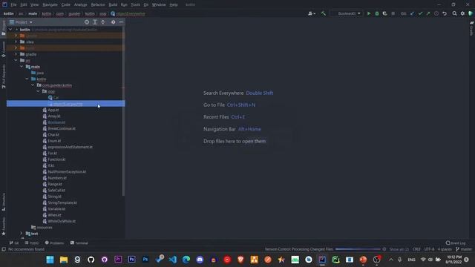475x267 pixels.
Task: Open the Event Log
Action: [x=456, y=243]
